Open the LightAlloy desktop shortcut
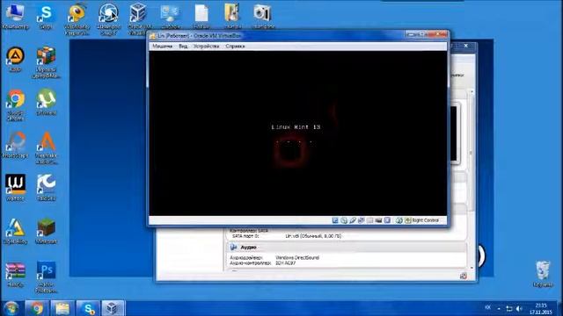This screenshot has height=316, width=563. 15,231
